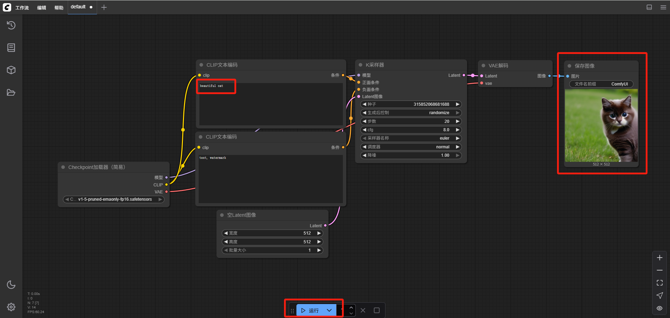
Task: Open the node library sidebar icon
Action: pyautogui.click(x=11, y=47)
